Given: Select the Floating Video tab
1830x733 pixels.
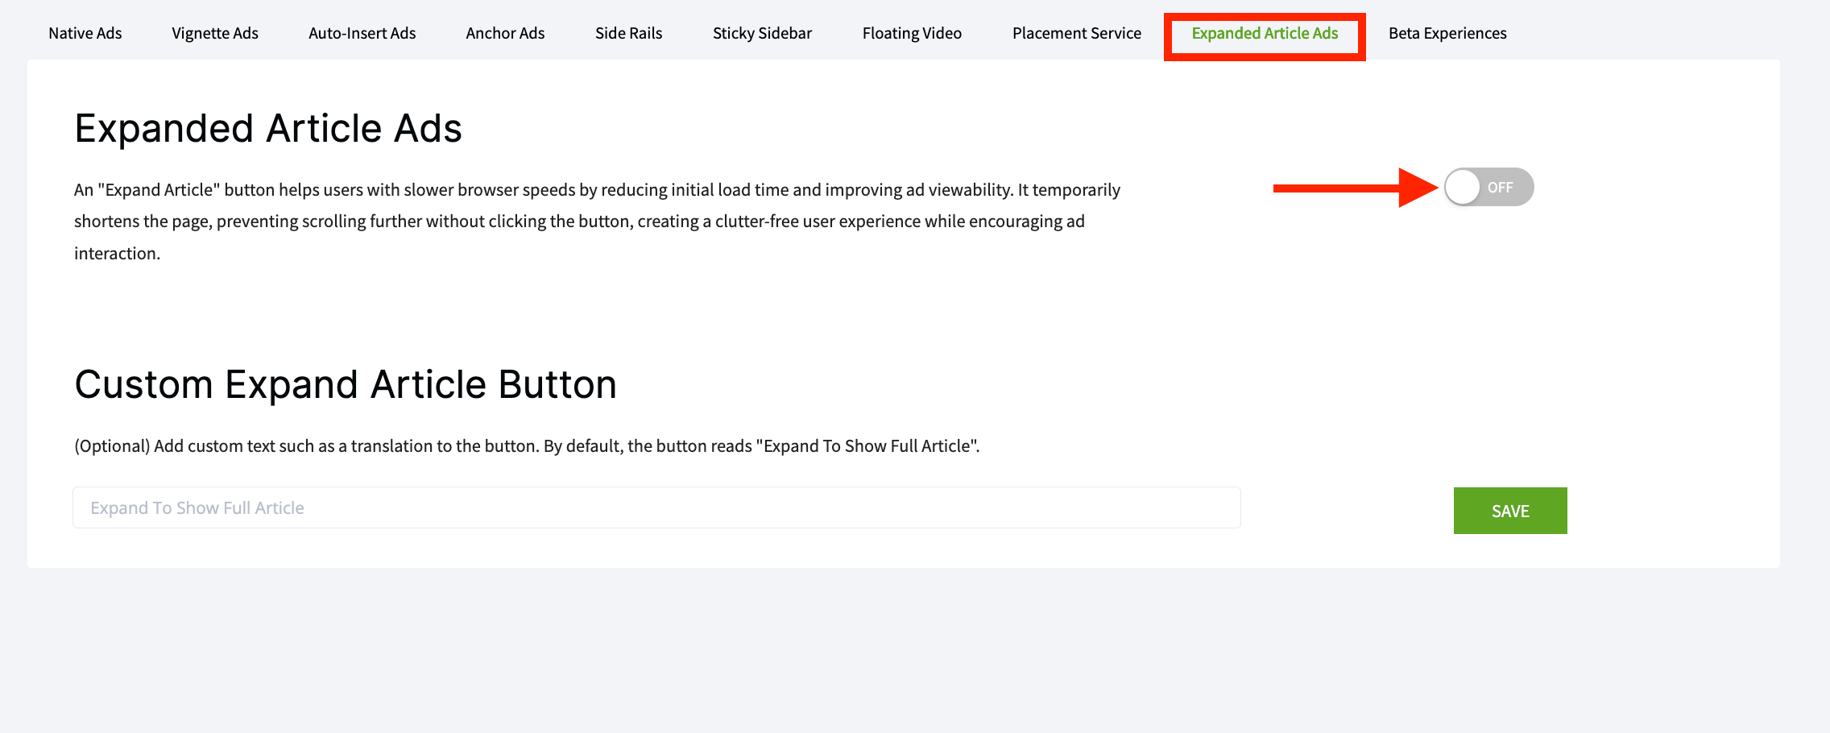Looking at the screenshot, I should click(x=912, y=33).
